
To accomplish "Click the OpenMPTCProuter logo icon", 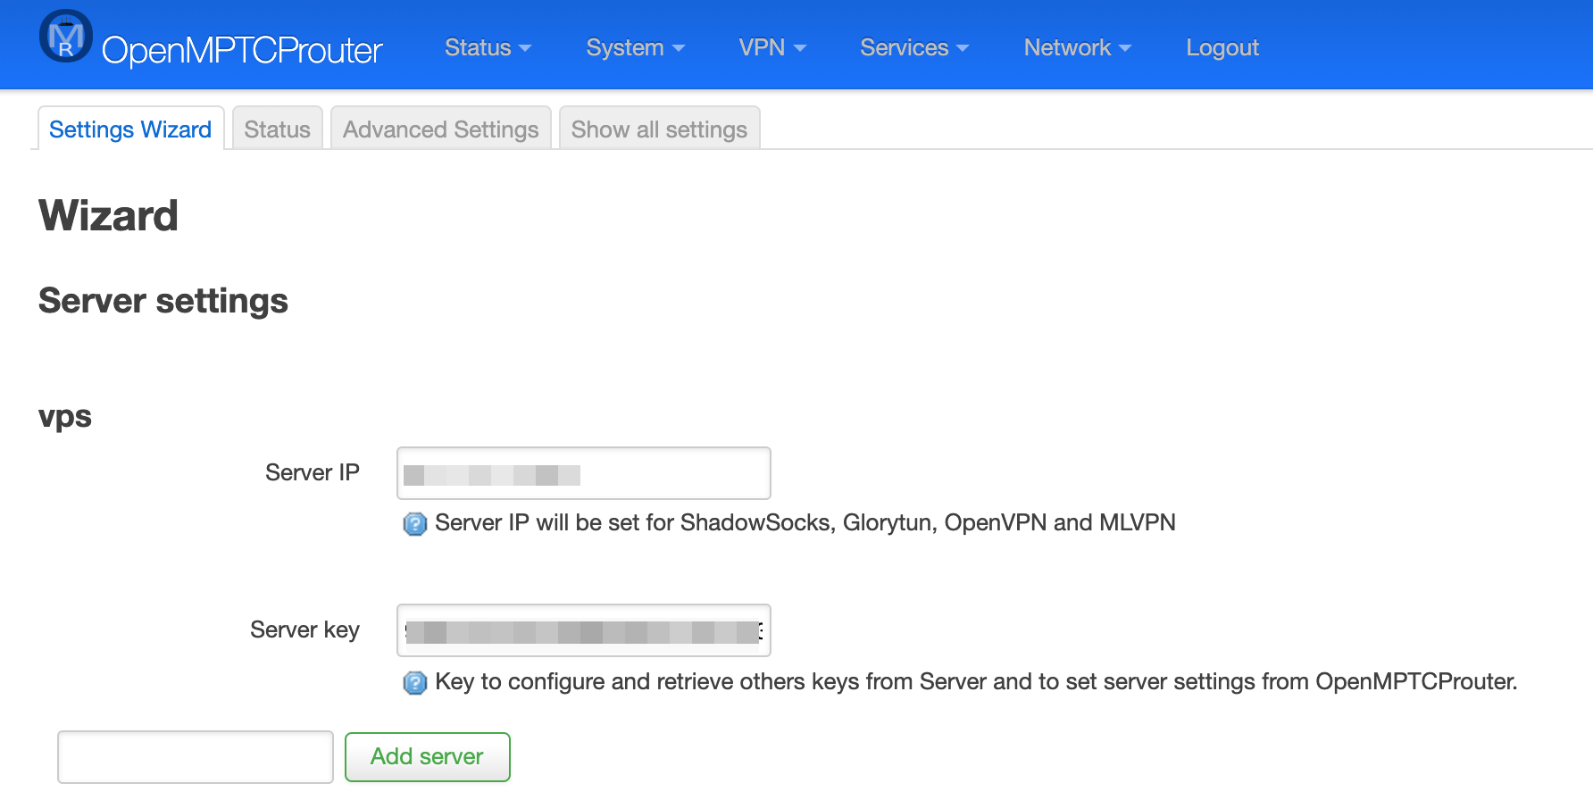I will click(x=66, y=37).
